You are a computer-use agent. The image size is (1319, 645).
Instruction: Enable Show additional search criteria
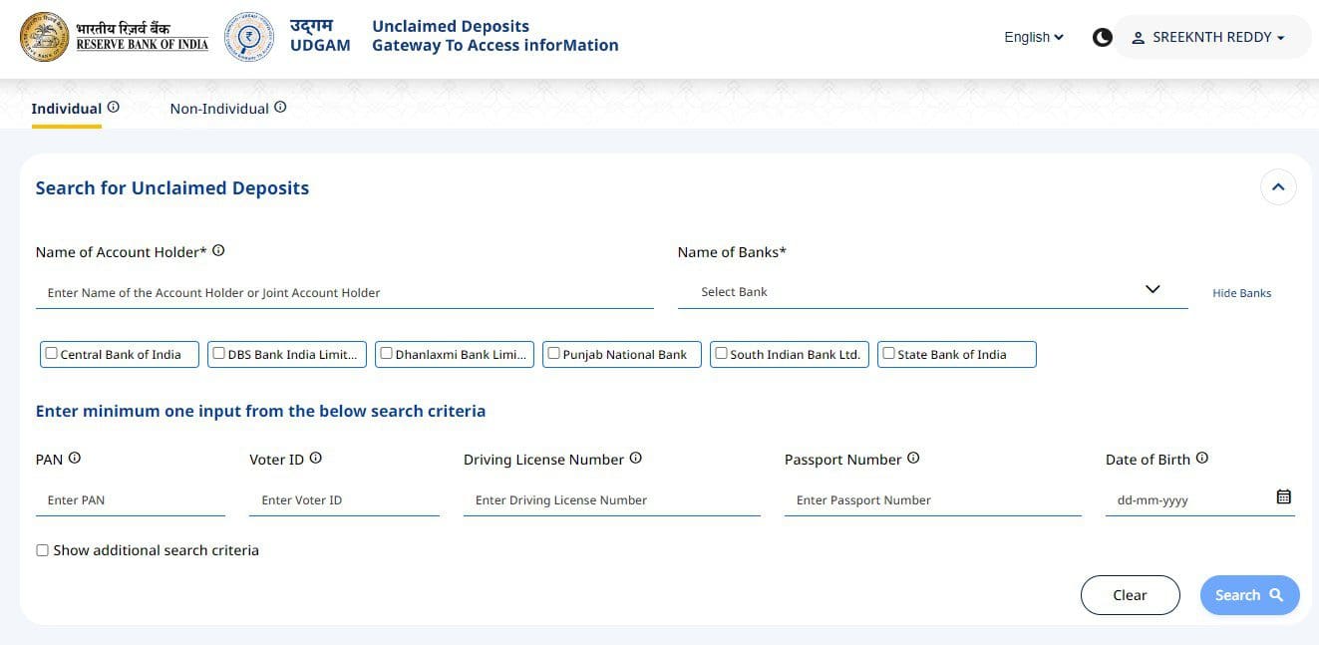(42, 549)
